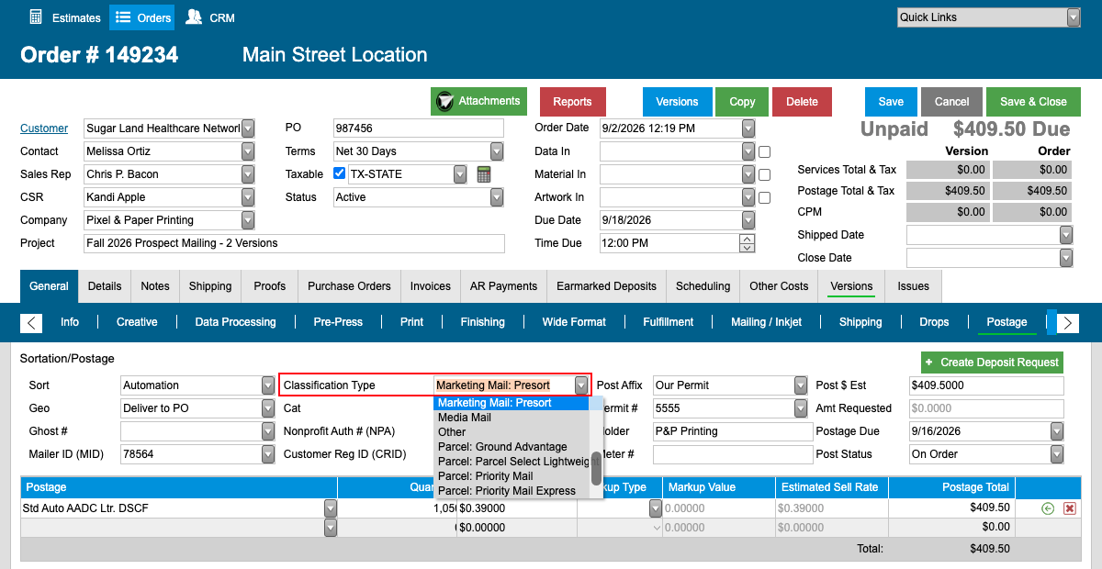Open the Mailing / Inkjet sub-tab
Screen dimensions: 1102x569
[766, 322]
